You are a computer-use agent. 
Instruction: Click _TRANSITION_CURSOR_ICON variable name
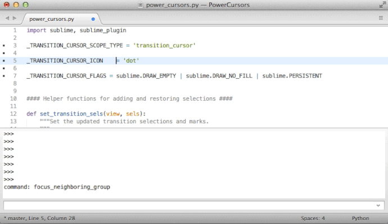point(65,61)
